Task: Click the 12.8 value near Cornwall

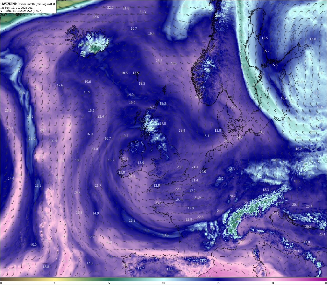Action: [157, 186]
